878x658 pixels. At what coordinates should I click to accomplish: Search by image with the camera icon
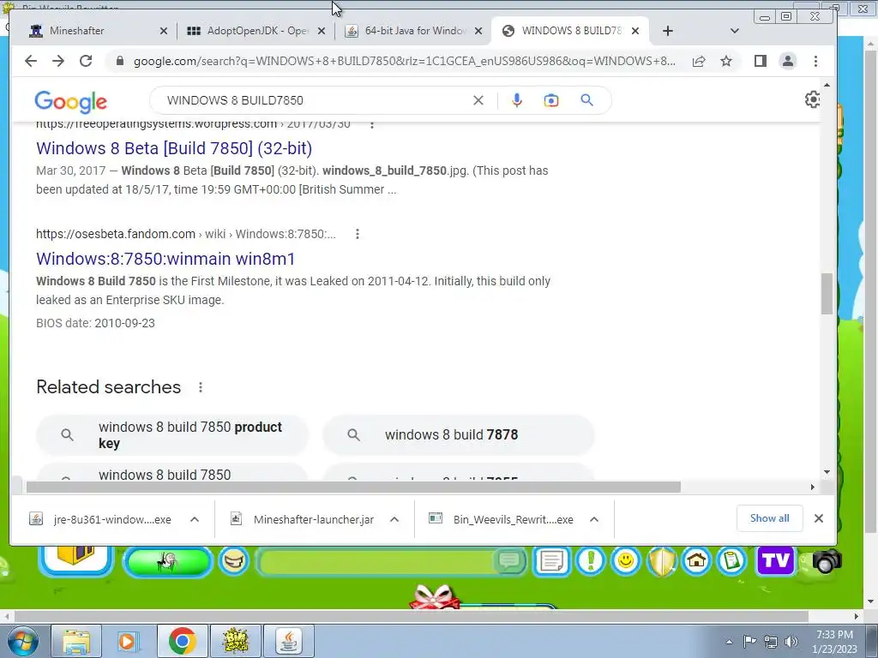[551, 100]
